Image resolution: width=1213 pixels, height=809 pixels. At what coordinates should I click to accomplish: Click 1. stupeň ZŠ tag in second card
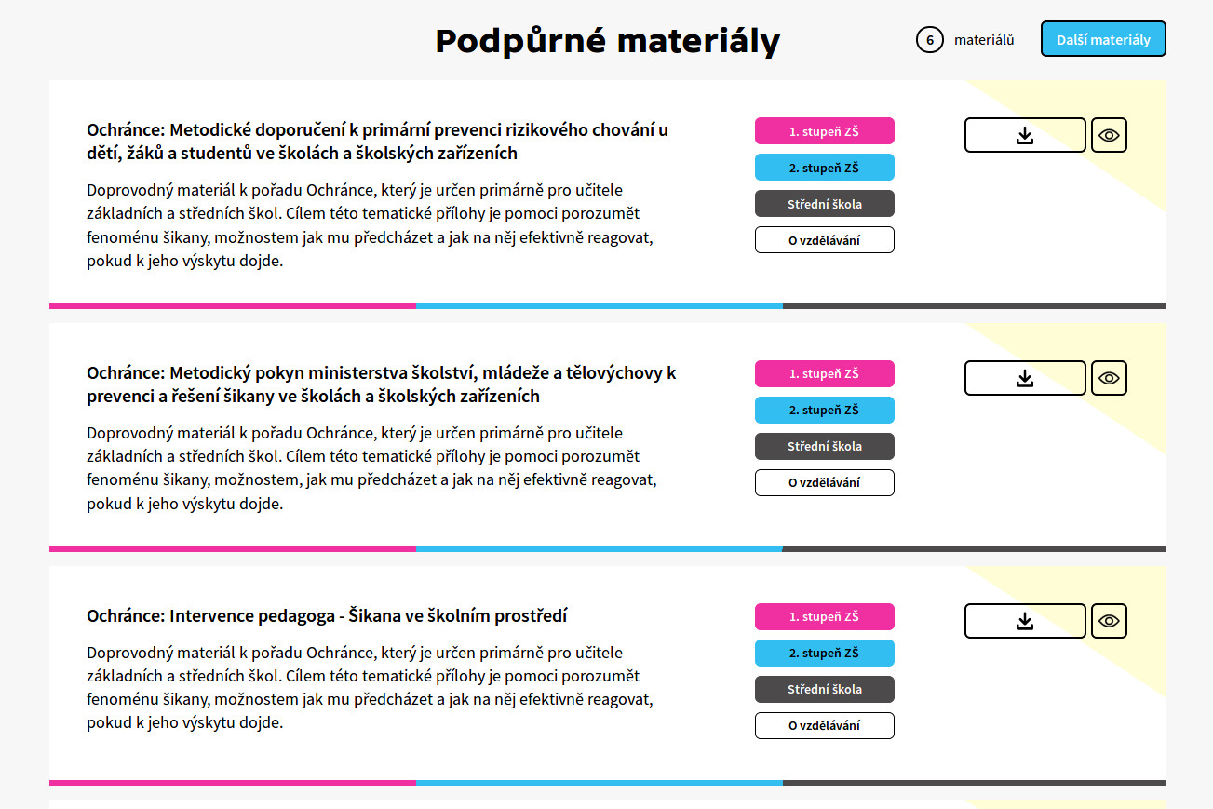pyautogui.click(x=825, y=373)
